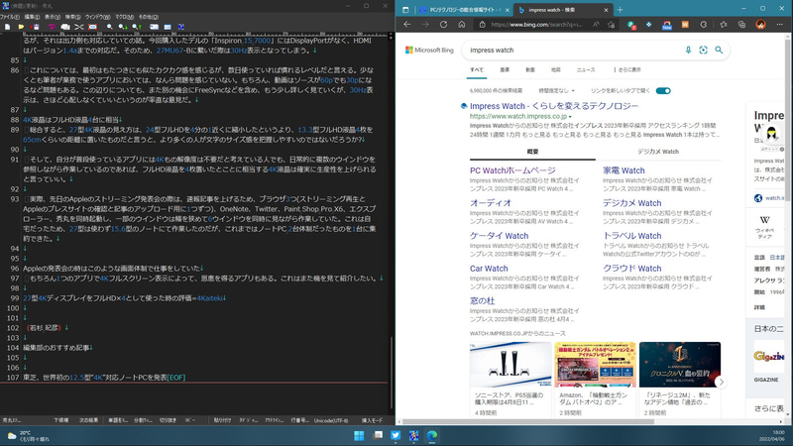Click the red-cornered box icon beside scissors
The height and width of the screenshot is (446, 793).
[x=92, y=27]
